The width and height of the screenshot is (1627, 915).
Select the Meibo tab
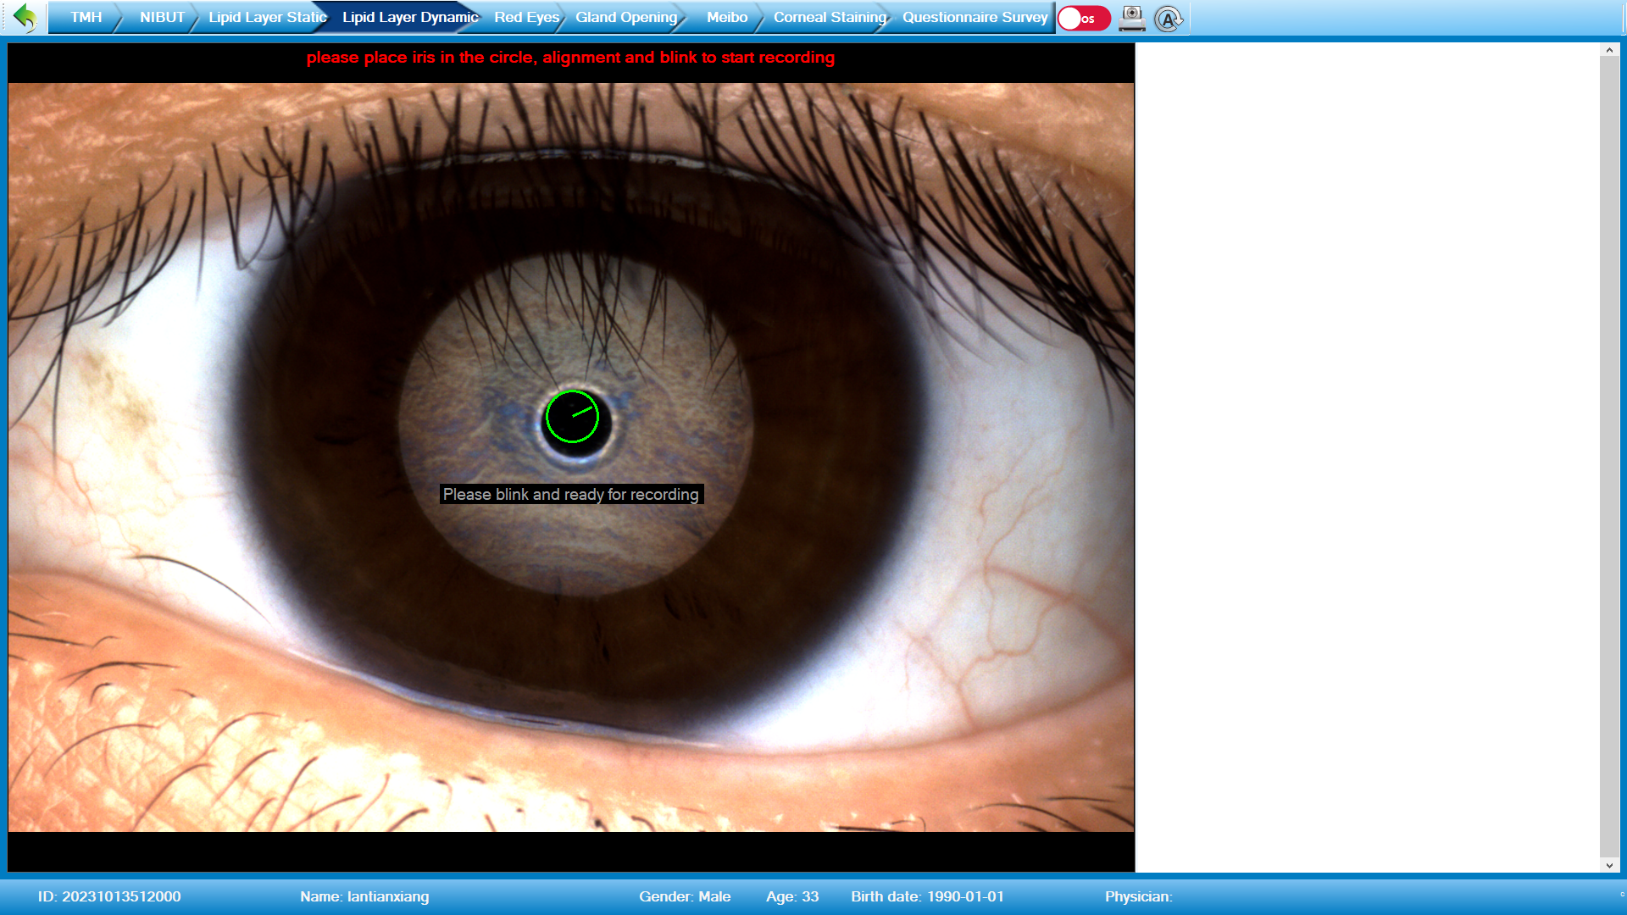coord(726,16)
